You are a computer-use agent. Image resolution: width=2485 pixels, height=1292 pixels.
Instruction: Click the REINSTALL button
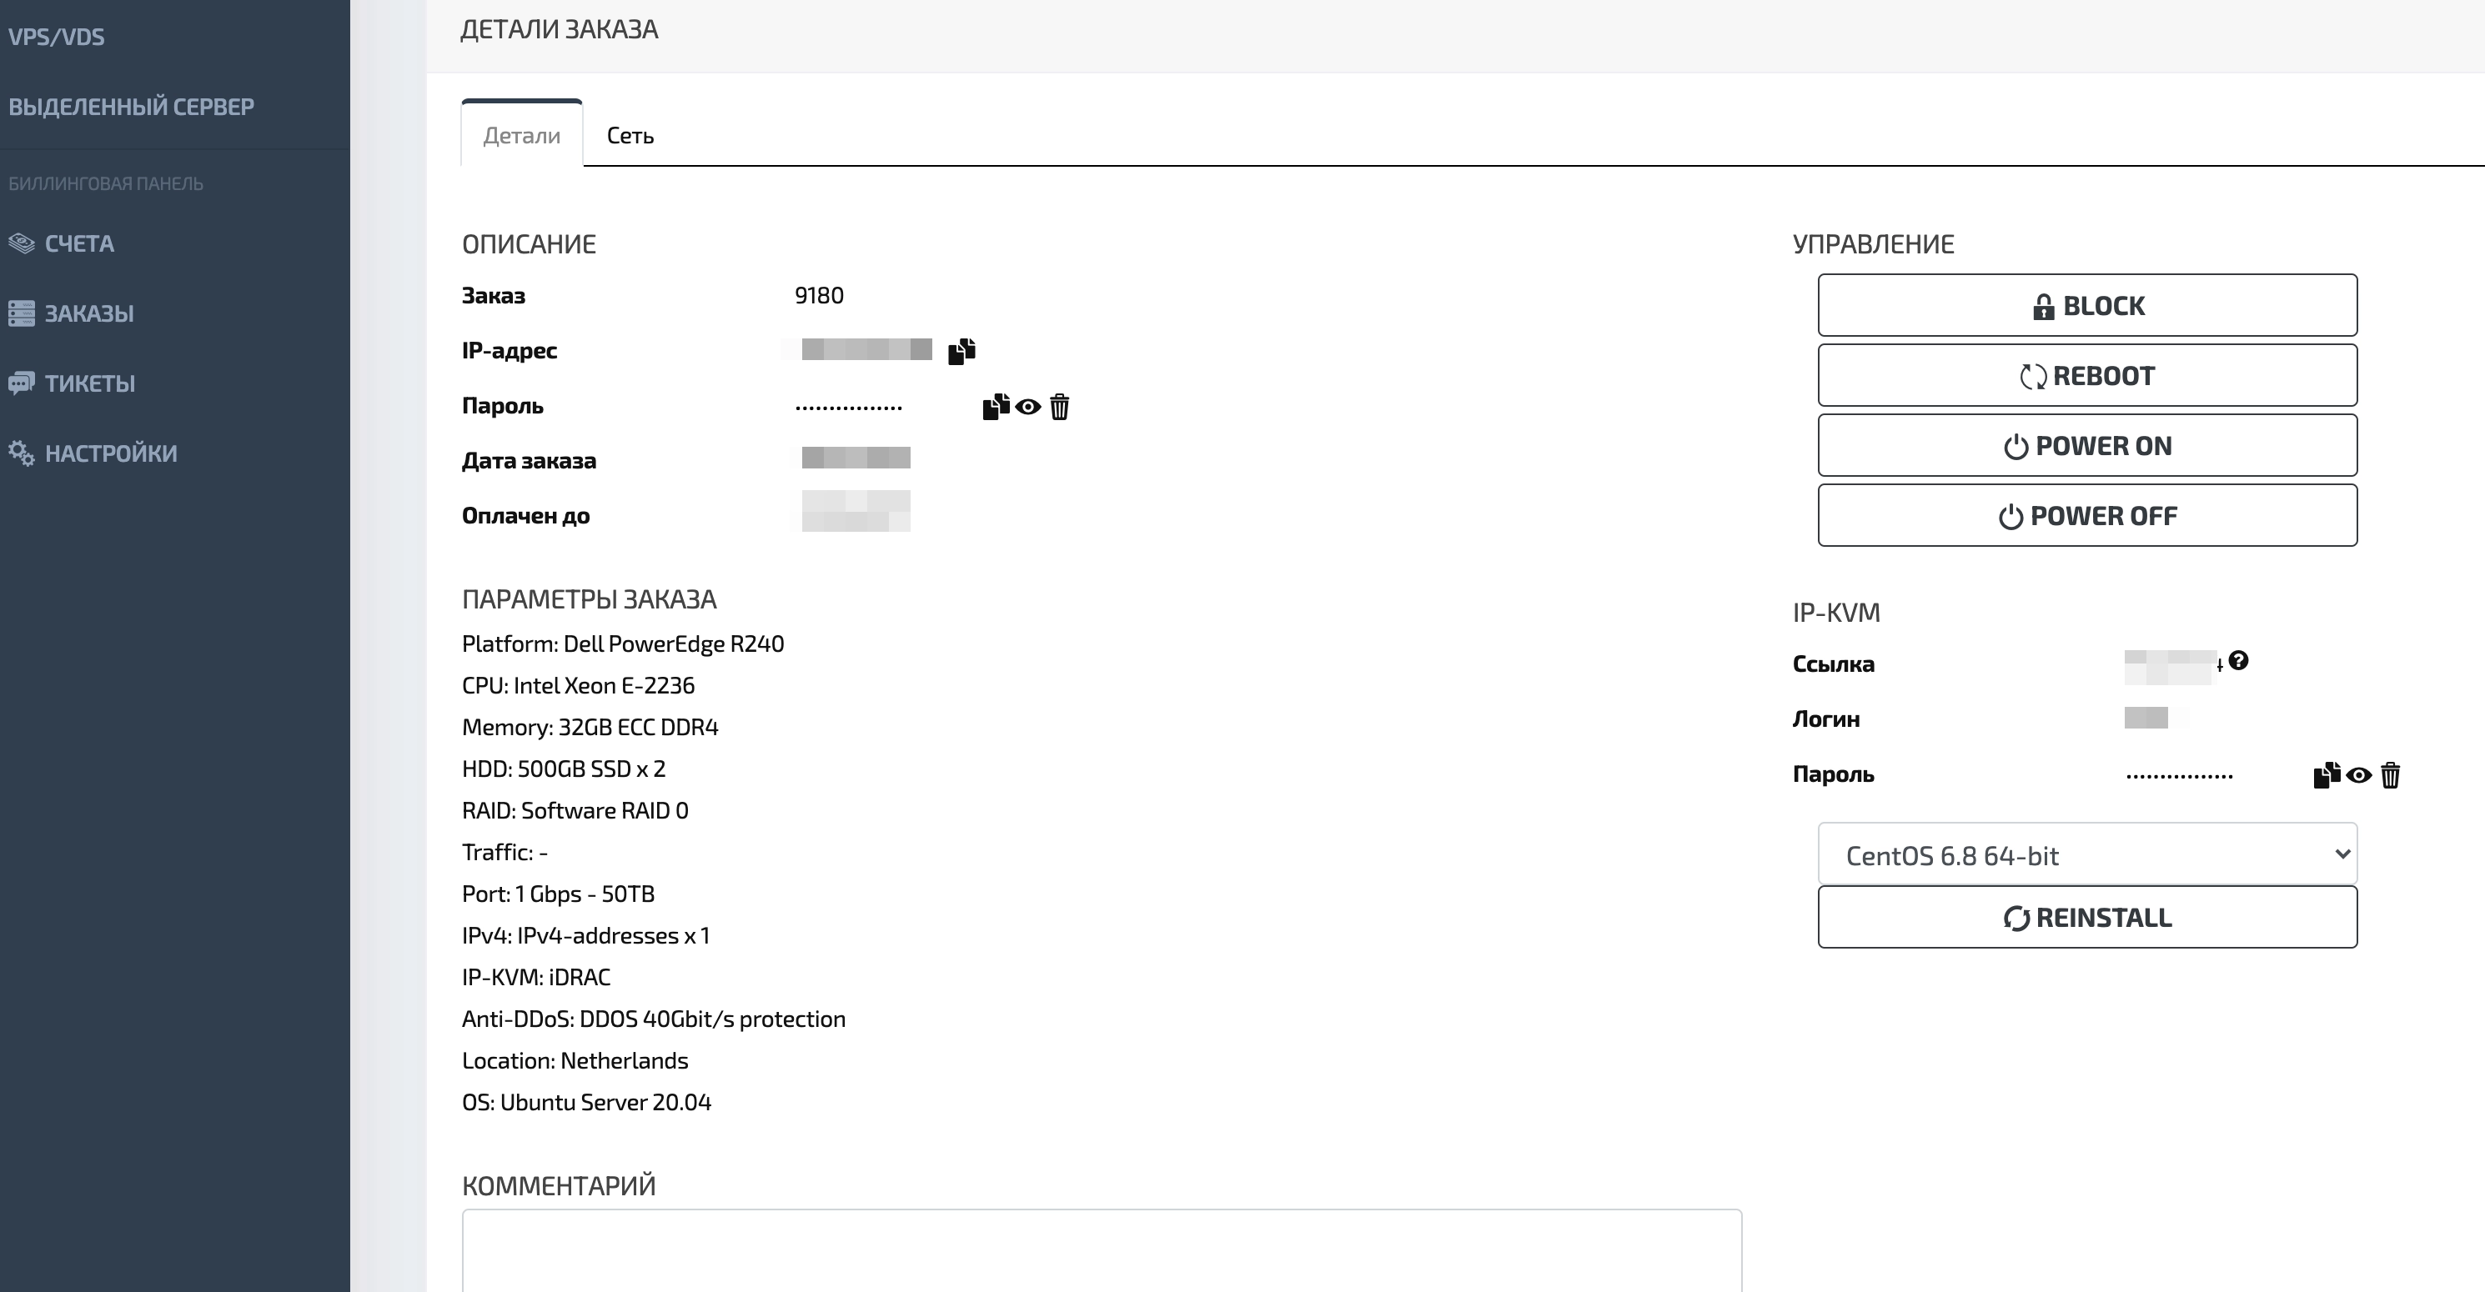coord(2086,917)
